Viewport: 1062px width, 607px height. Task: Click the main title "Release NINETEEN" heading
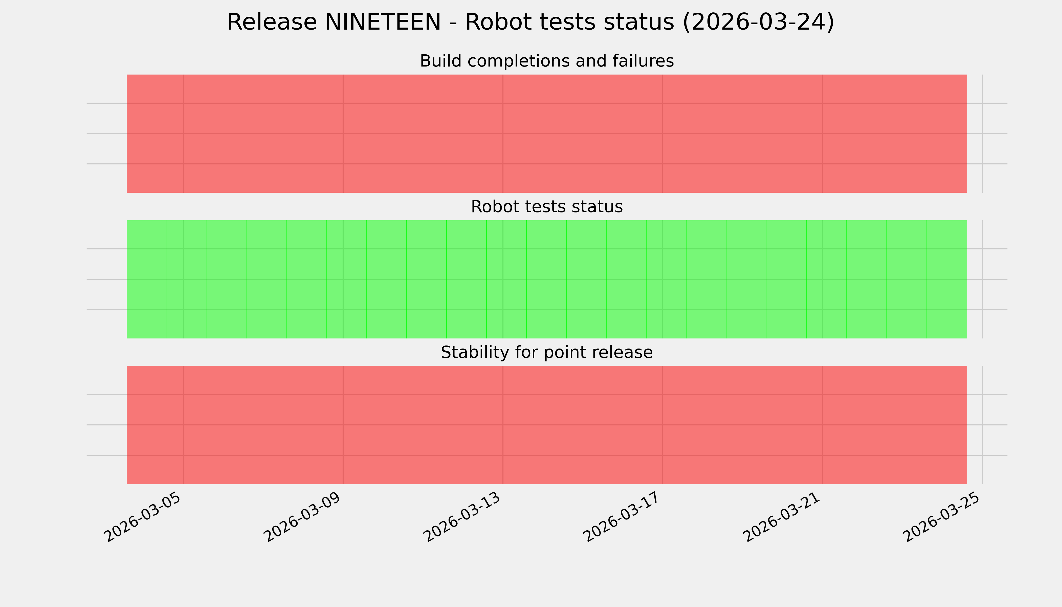530,22
